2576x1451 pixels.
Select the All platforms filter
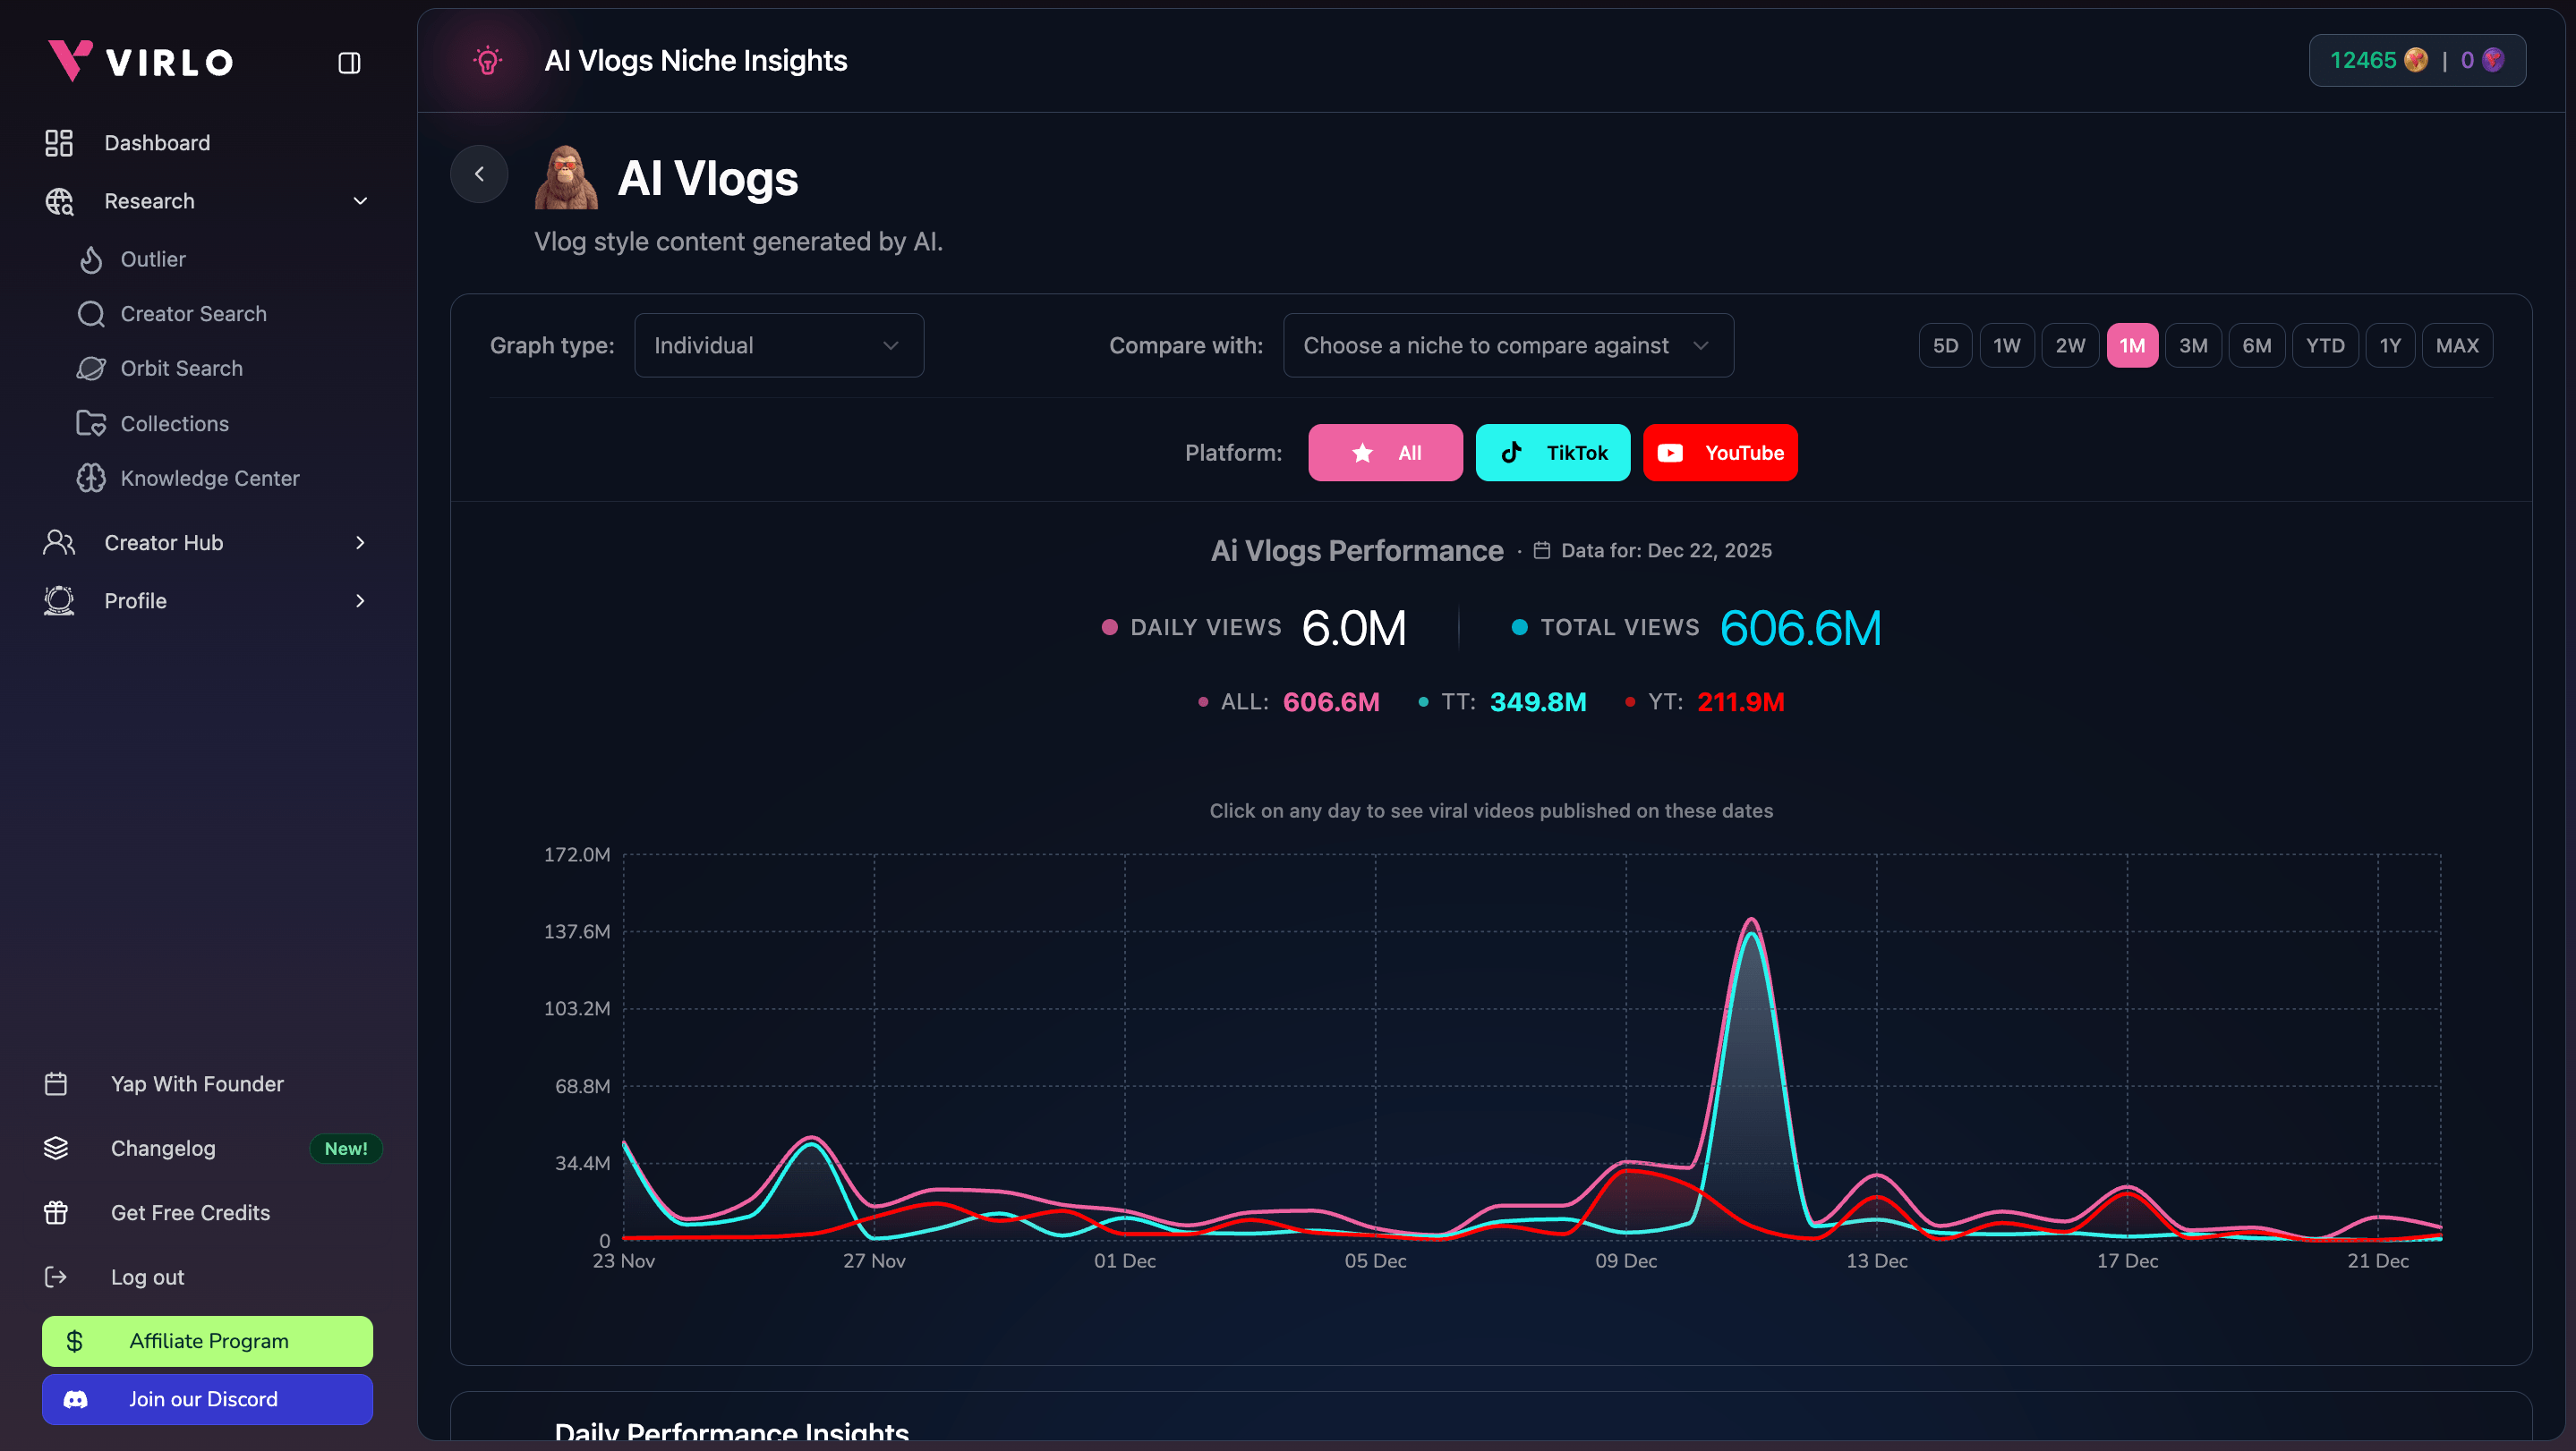[x=1386, y=452]
